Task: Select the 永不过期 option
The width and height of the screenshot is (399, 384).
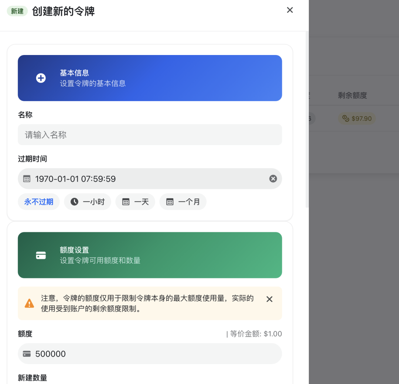Action: pyautogui.click(x=38, y=202)
